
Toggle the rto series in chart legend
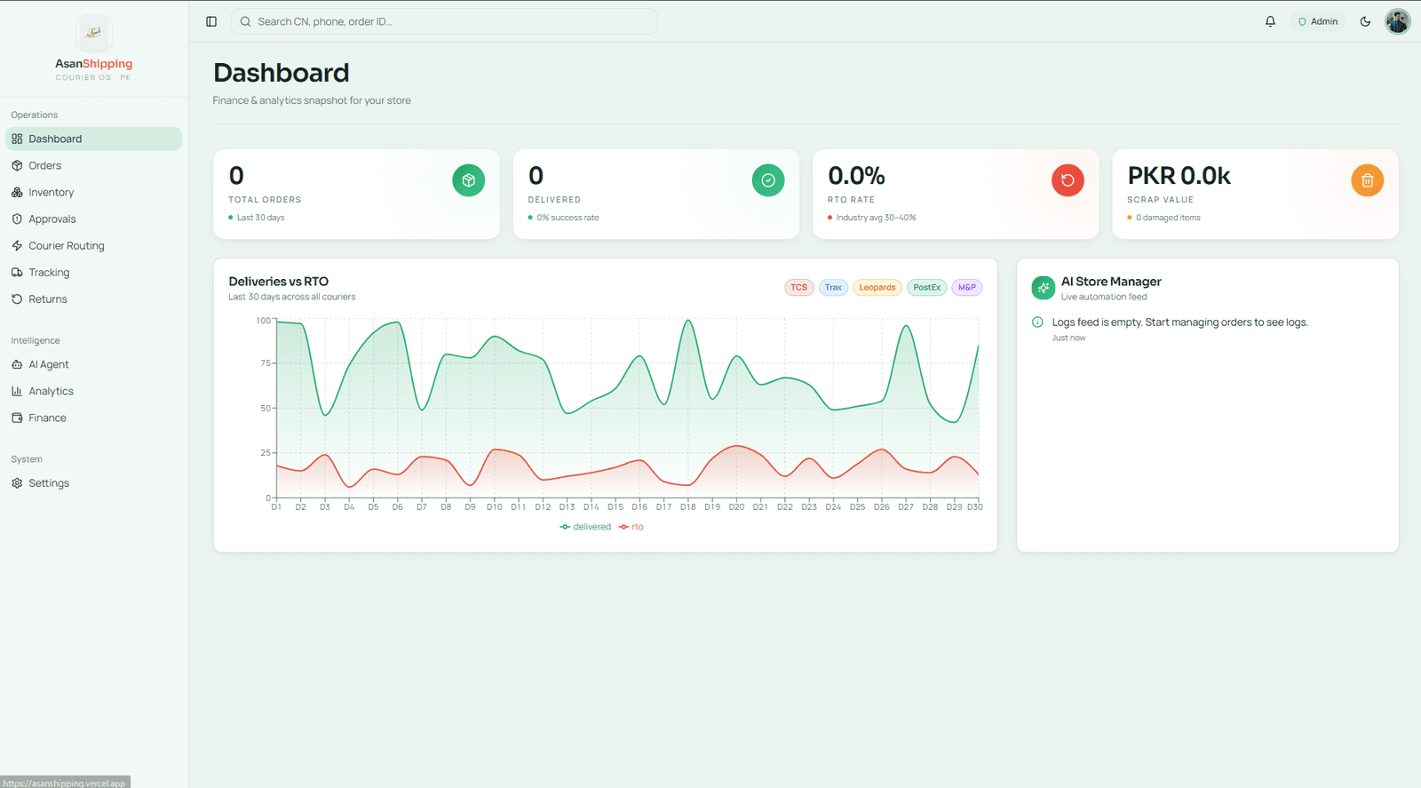click(631, 527)
